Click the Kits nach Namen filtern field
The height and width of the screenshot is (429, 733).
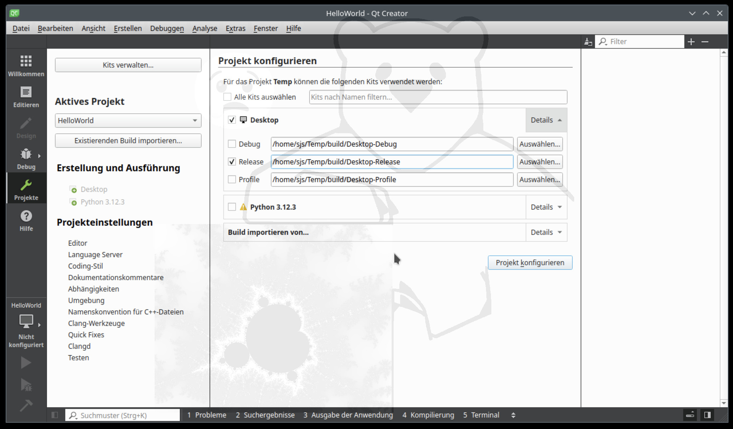tap(438, 97)
